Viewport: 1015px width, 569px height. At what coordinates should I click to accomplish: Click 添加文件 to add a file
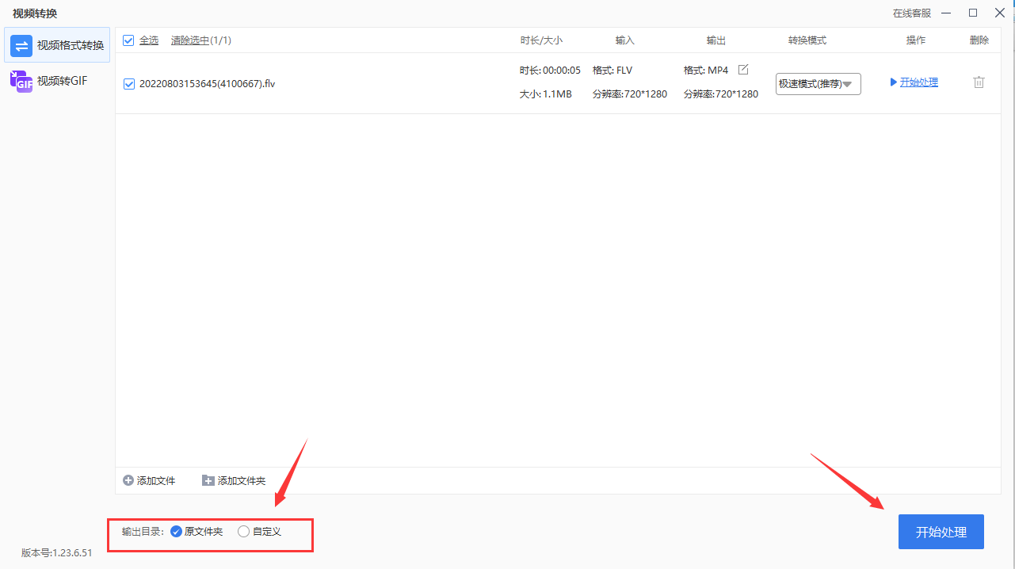pos(156,481)
